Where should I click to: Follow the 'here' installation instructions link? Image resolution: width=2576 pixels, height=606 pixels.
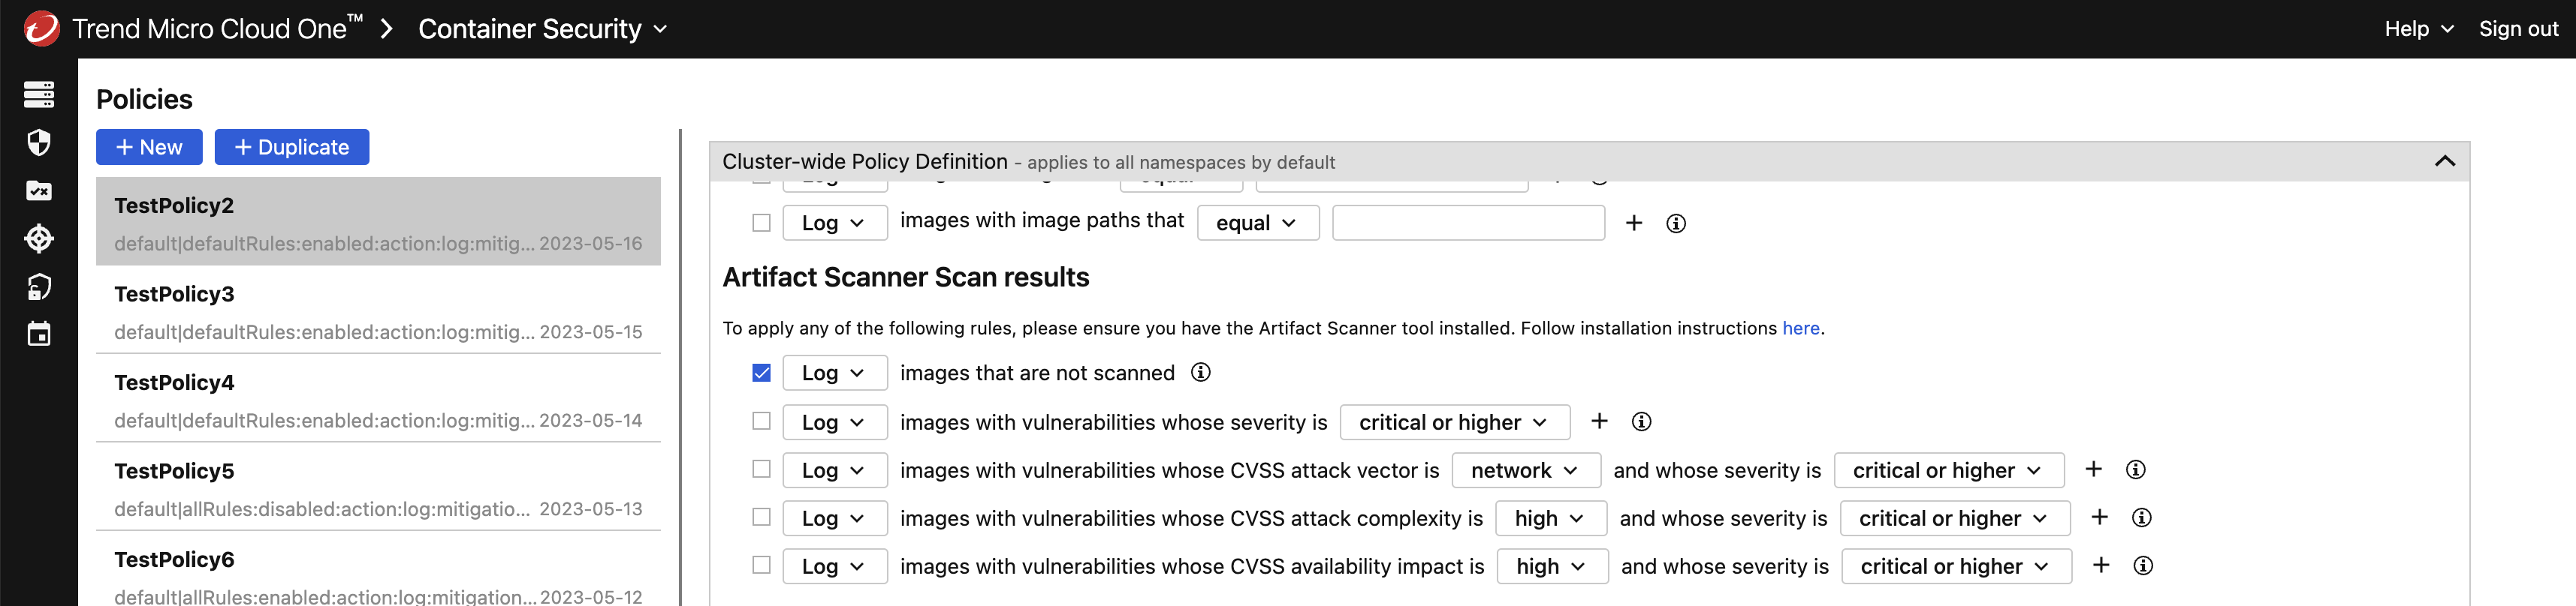[x=1800, y=328]
